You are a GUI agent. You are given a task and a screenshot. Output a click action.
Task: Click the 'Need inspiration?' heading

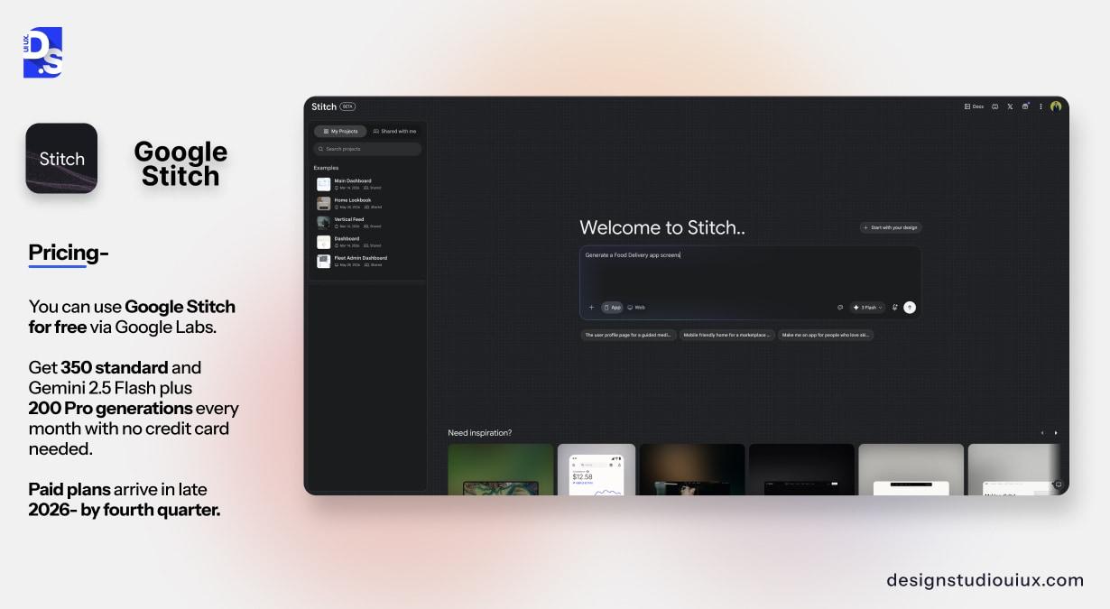(x=480, y=433)
